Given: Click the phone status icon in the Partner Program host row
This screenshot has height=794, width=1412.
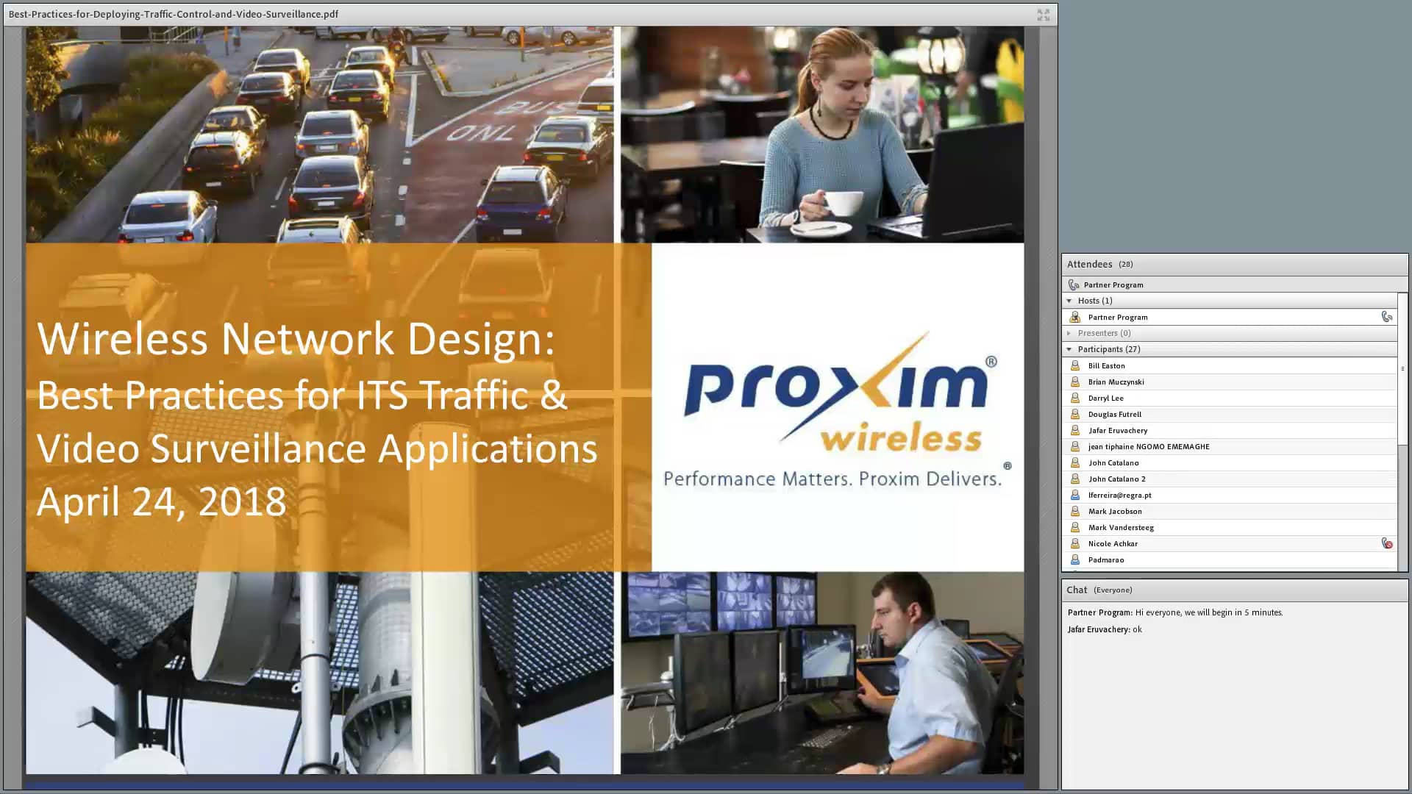Looking at the screenshot, I should pyautogui.click(x=1386, y=317).
